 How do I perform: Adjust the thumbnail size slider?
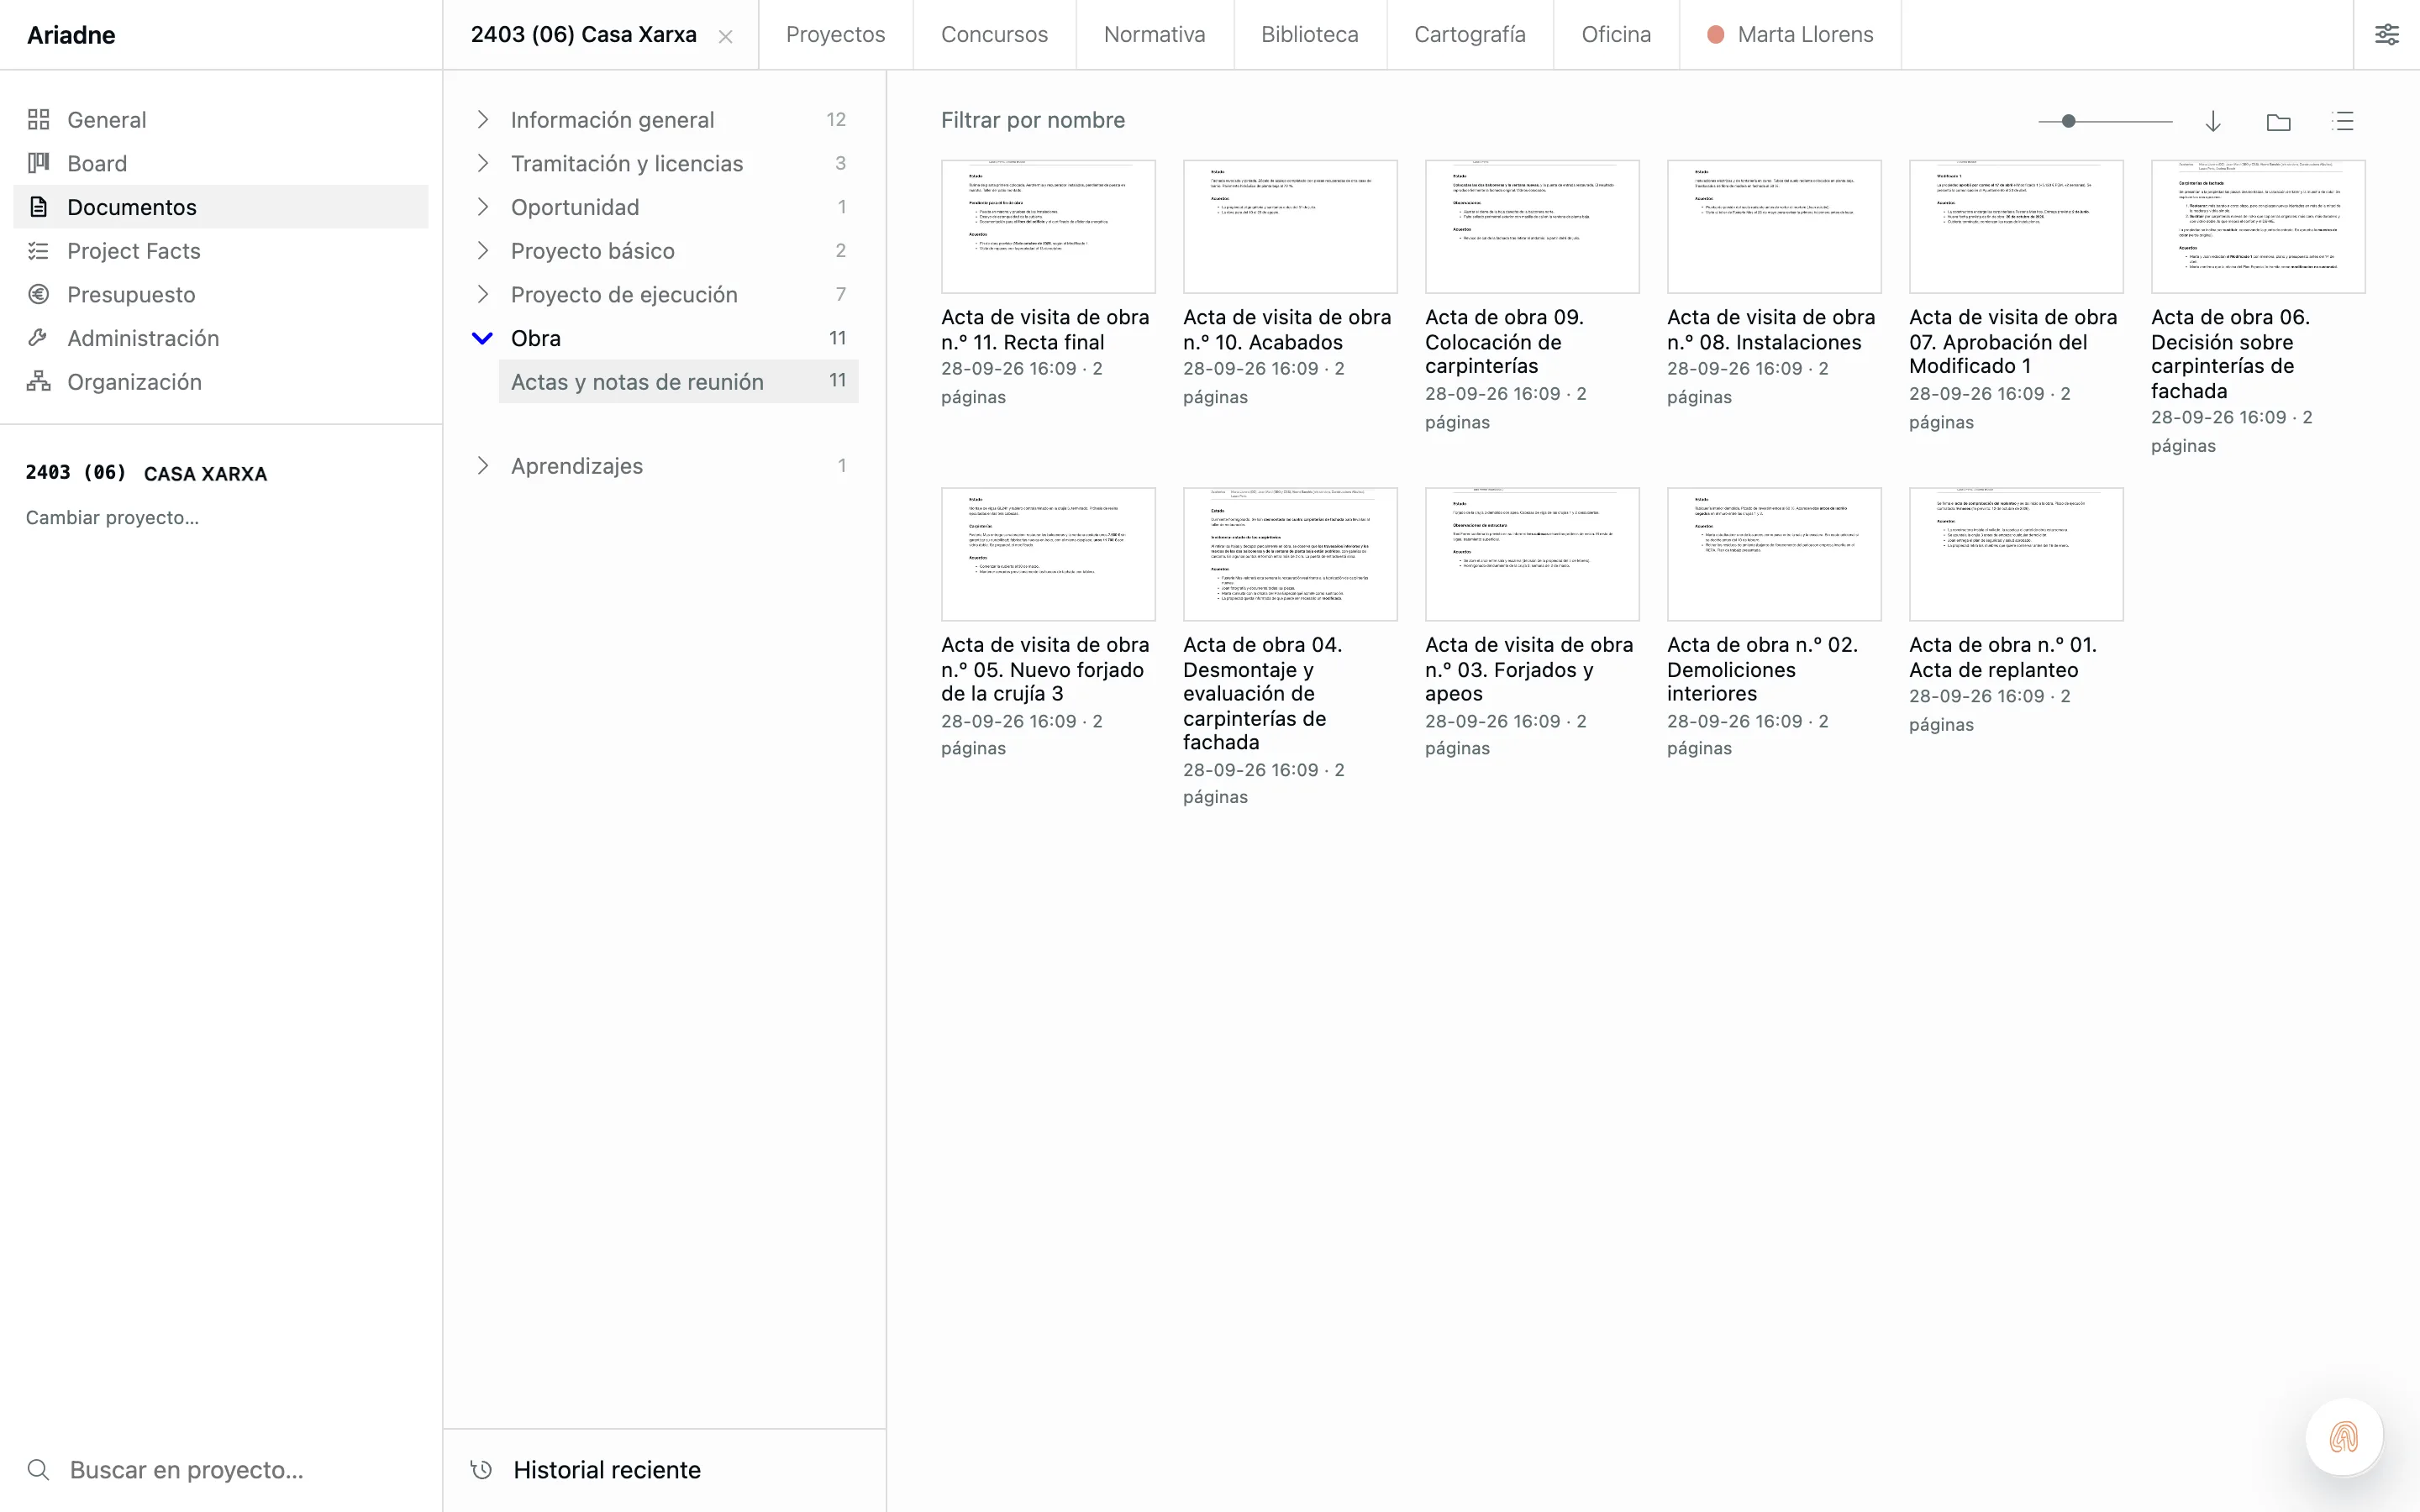click(2068, 121)
